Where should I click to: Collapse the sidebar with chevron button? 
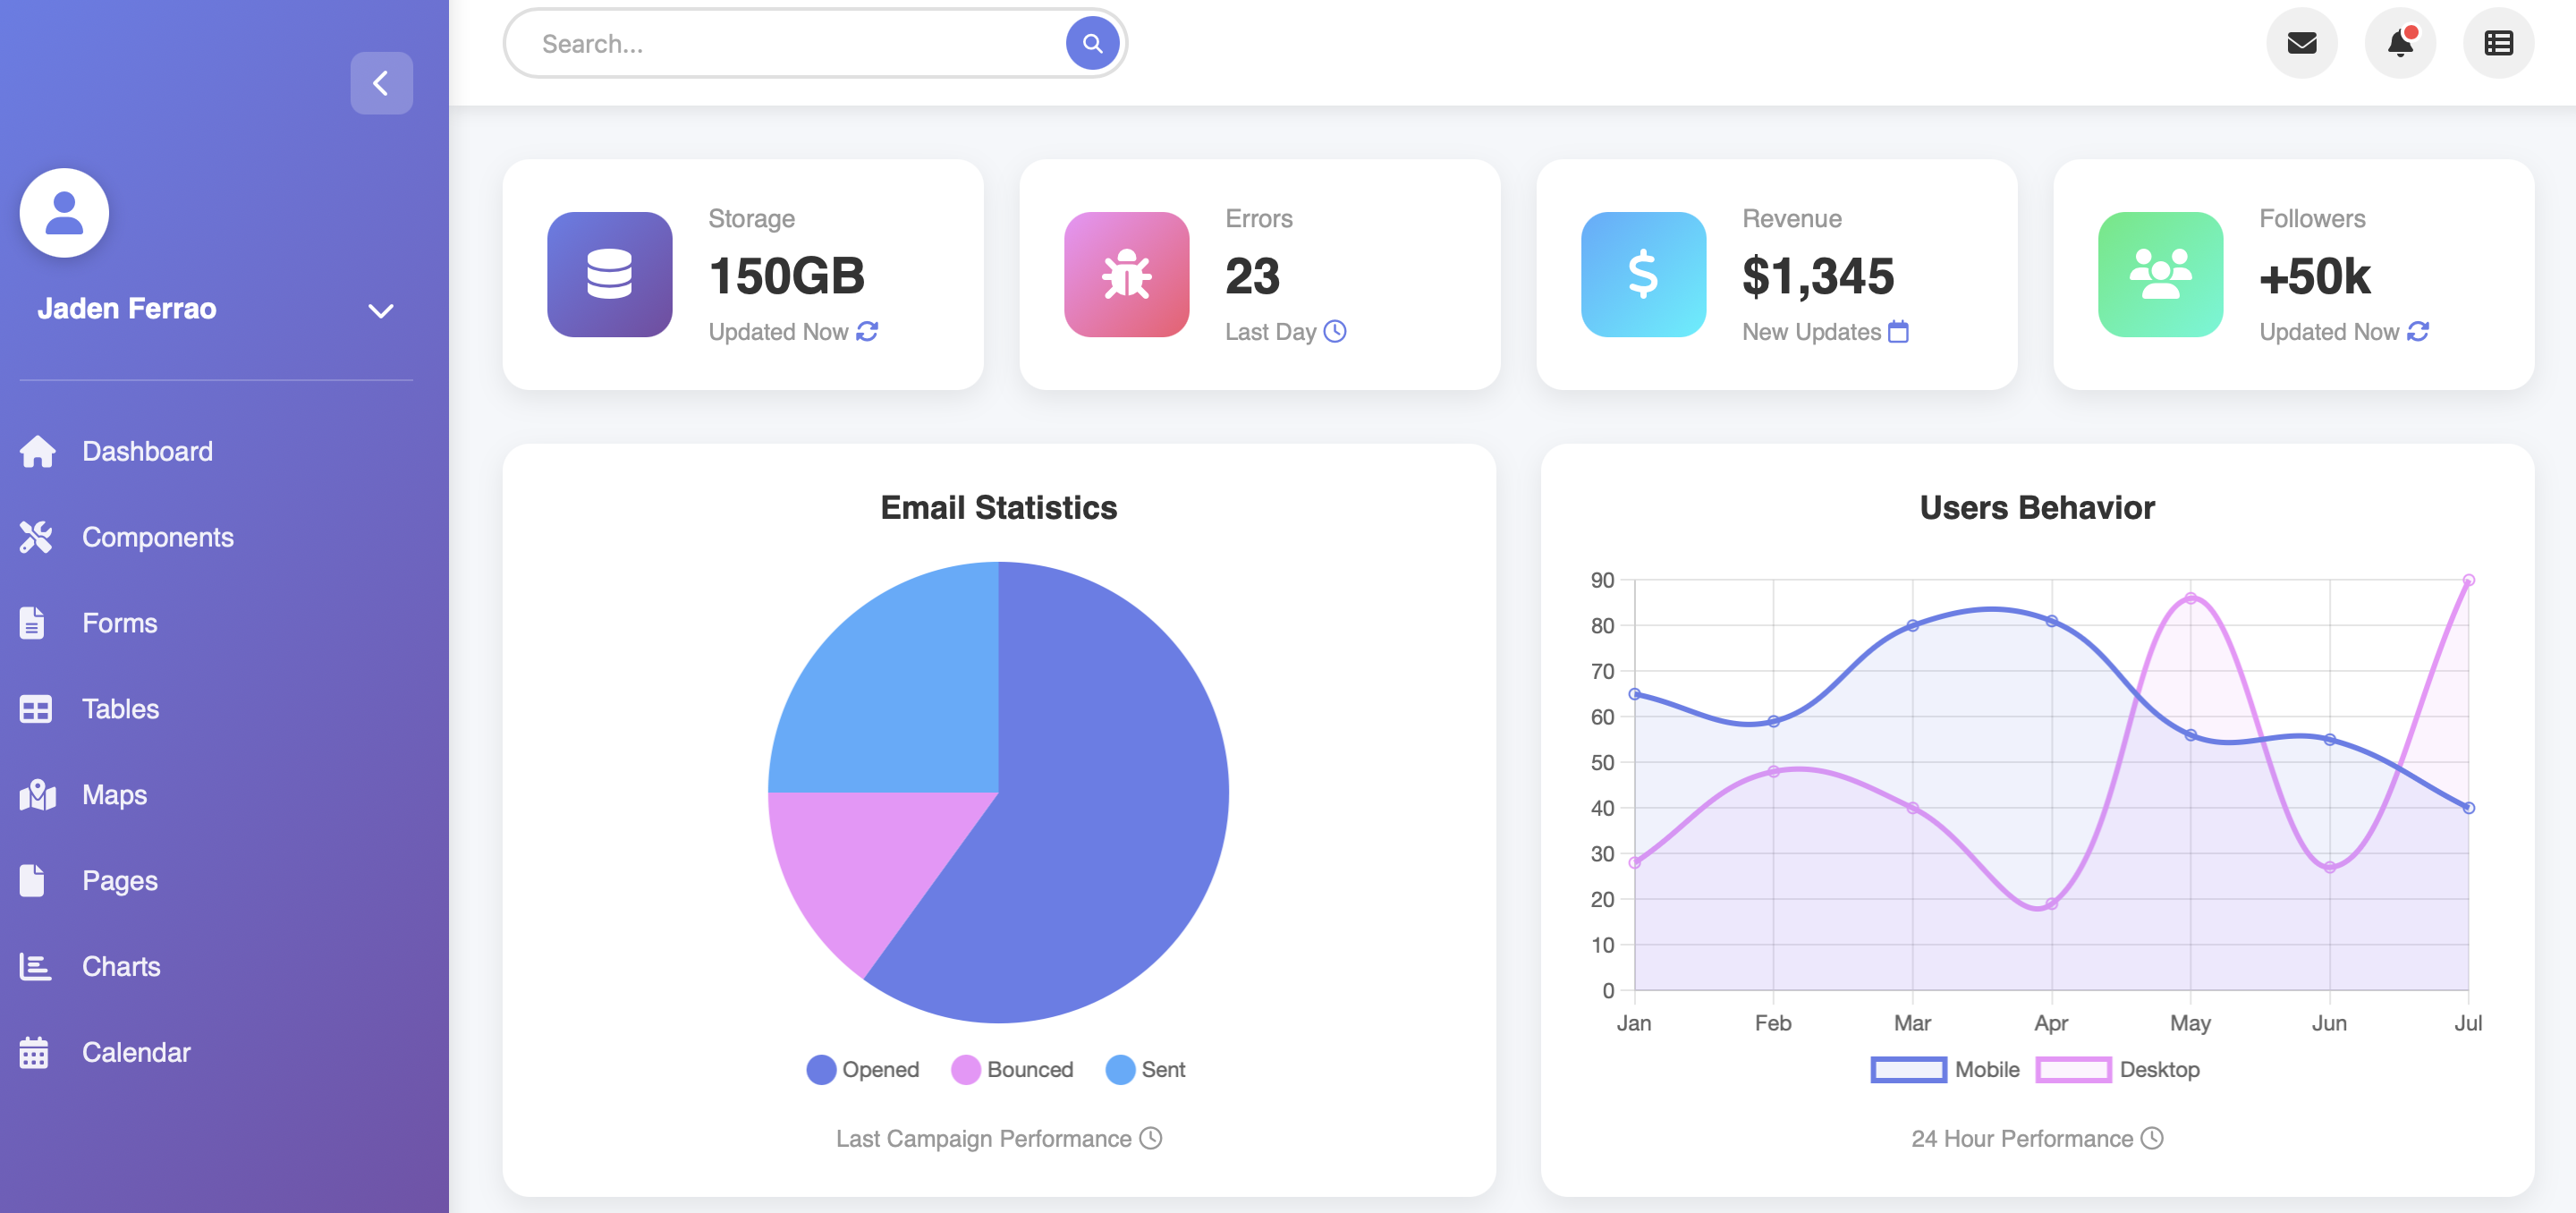coord(381,83)
